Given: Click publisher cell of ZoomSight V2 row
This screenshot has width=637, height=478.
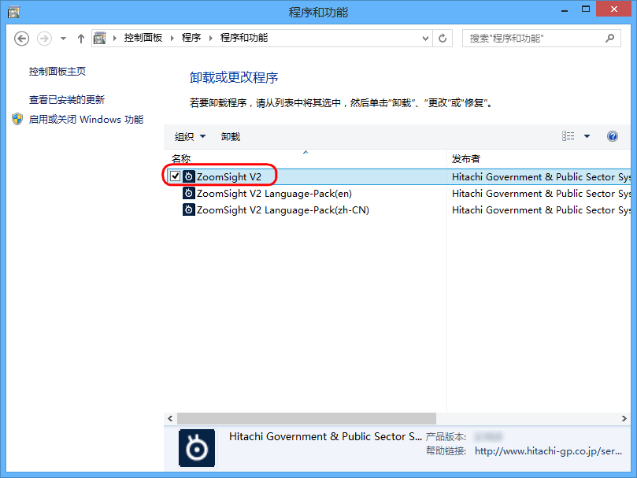Looking at the screenshot, I should pos(541,177).
